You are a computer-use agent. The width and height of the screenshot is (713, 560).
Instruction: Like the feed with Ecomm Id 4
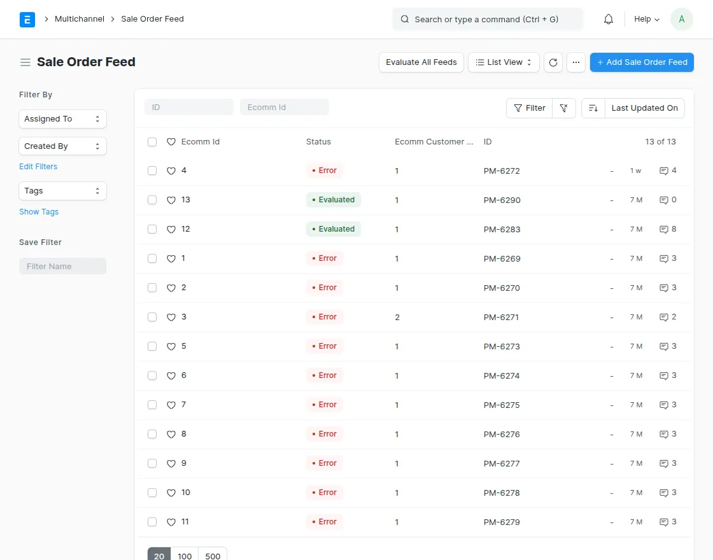coord(171,171)
